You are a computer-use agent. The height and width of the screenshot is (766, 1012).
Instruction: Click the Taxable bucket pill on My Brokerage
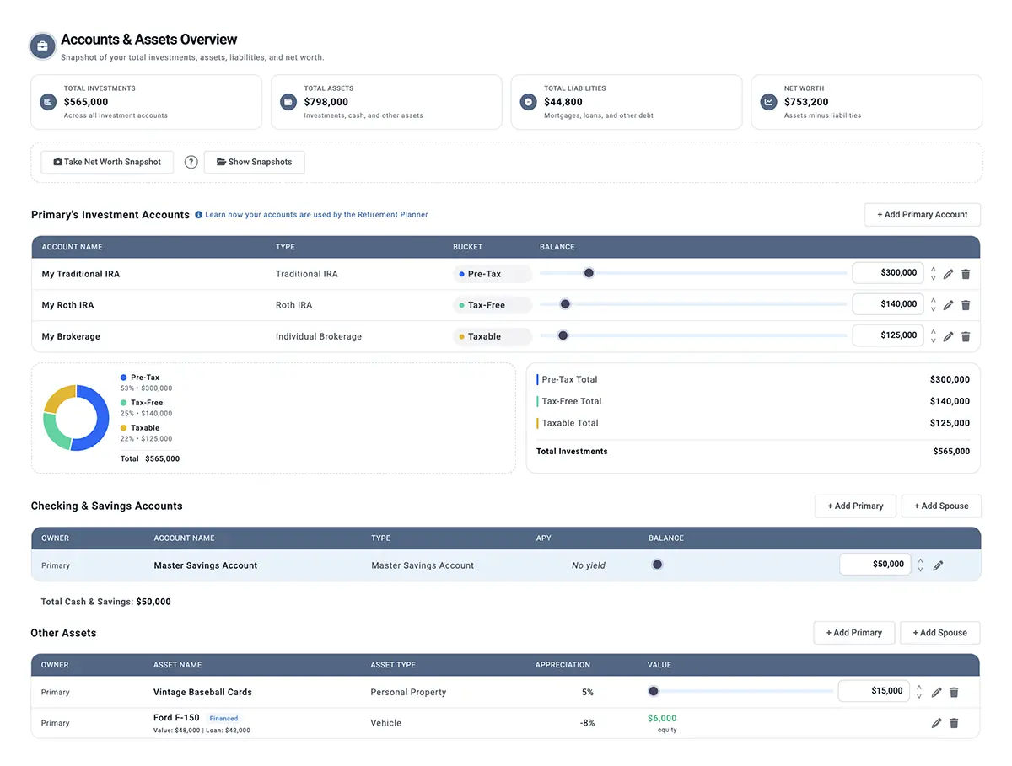492,335
